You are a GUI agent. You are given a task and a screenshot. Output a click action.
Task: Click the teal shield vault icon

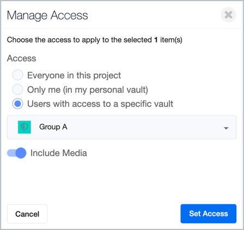(25, 127)
